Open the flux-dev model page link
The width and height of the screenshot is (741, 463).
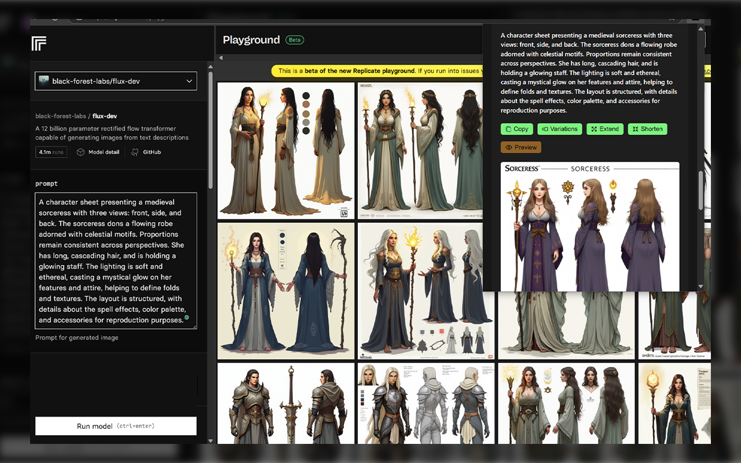point(105,116)
